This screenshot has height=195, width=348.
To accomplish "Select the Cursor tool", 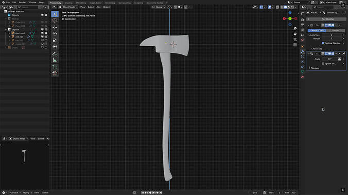I will pos(55,21).
